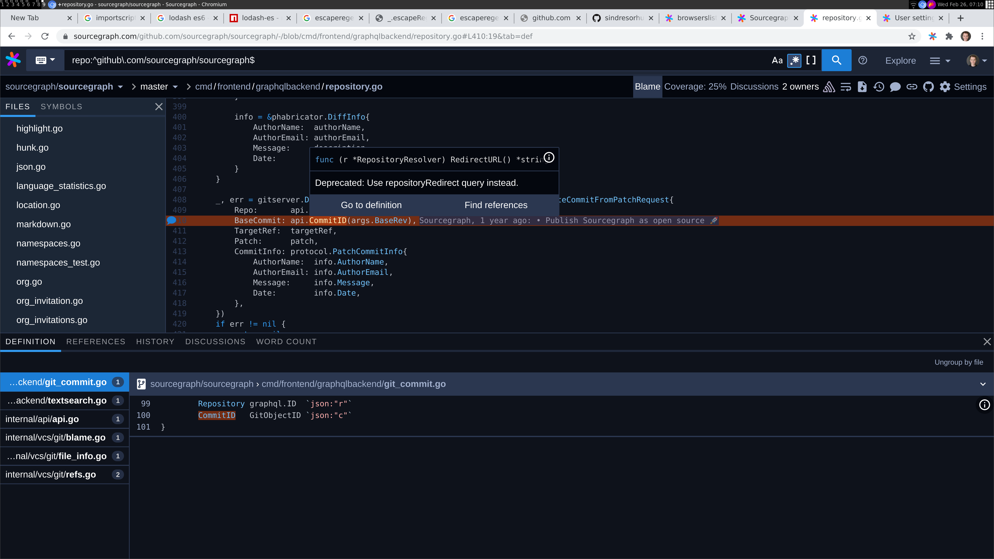Open file on GitHub via Octocat icon
994x559 pixels.
[x=928, y=87]
